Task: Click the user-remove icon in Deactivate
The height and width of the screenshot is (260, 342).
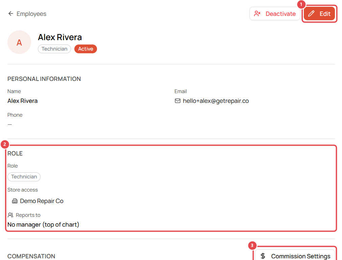Action: tap(257, 14)
